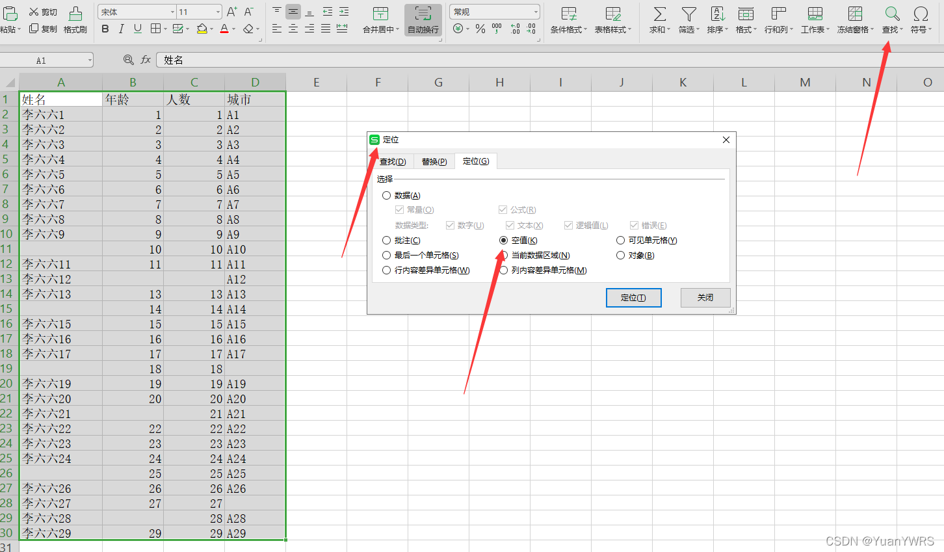Decrease font size with A- icon
This screenshot has width=944, height=552.
pos(249,12)
